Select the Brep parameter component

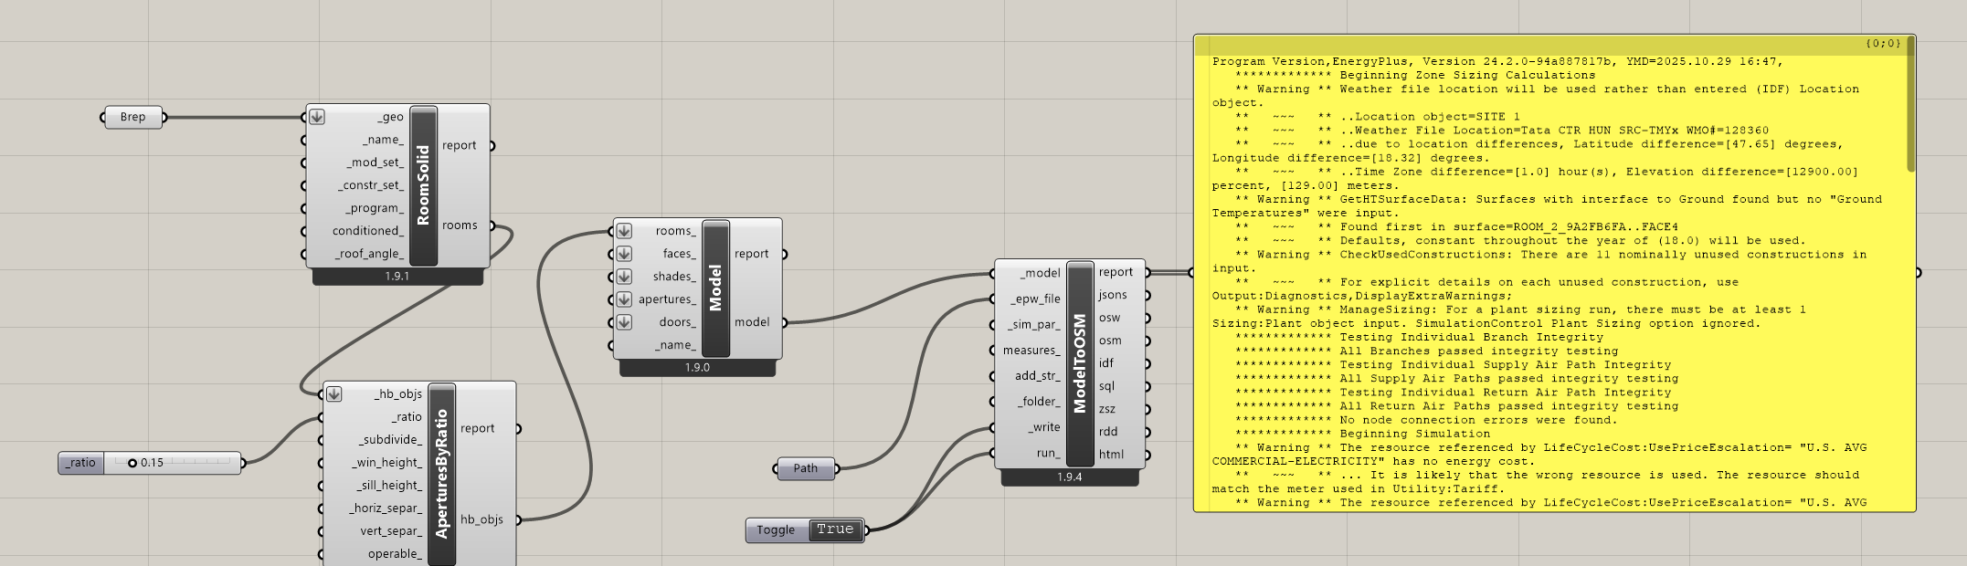point(132,117)
